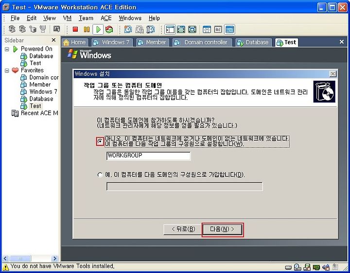Select Member in Favorites
350x273 pixels.
(x=40, y=85)
